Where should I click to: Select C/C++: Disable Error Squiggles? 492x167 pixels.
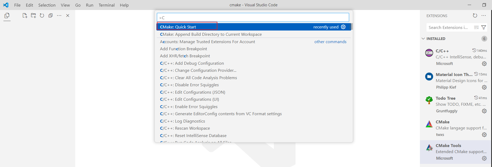click(254, 85)
